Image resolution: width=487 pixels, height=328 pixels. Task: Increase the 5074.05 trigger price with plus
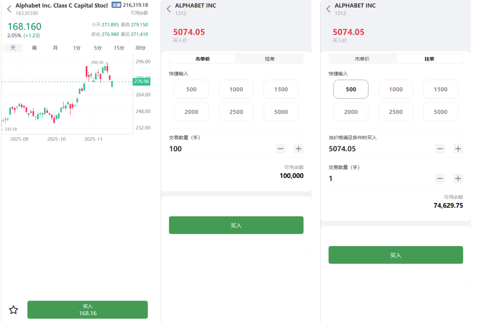[x=458, y=149]
